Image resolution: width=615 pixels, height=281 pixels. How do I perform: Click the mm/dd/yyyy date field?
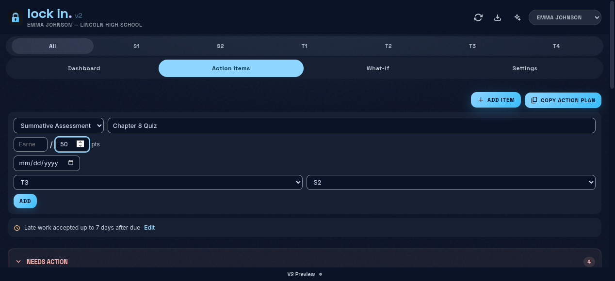tap(47, 163)
